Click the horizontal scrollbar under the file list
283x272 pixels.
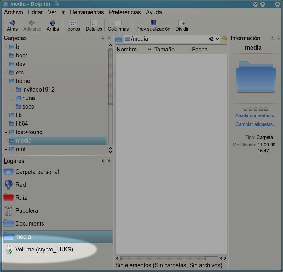163,258
